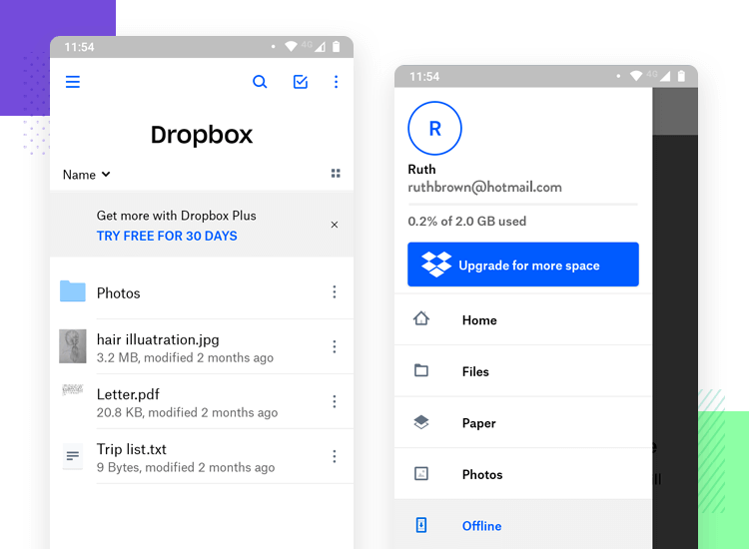This screenshot has height=549, width=749.
Task: Open options for Photos folder
Action: [335, 291]
